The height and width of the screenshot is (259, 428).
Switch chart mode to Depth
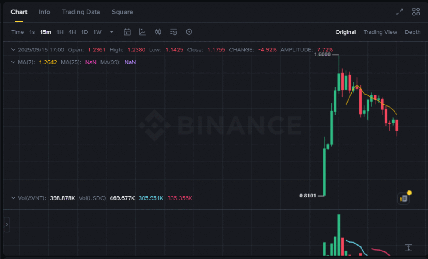(413, 32)
